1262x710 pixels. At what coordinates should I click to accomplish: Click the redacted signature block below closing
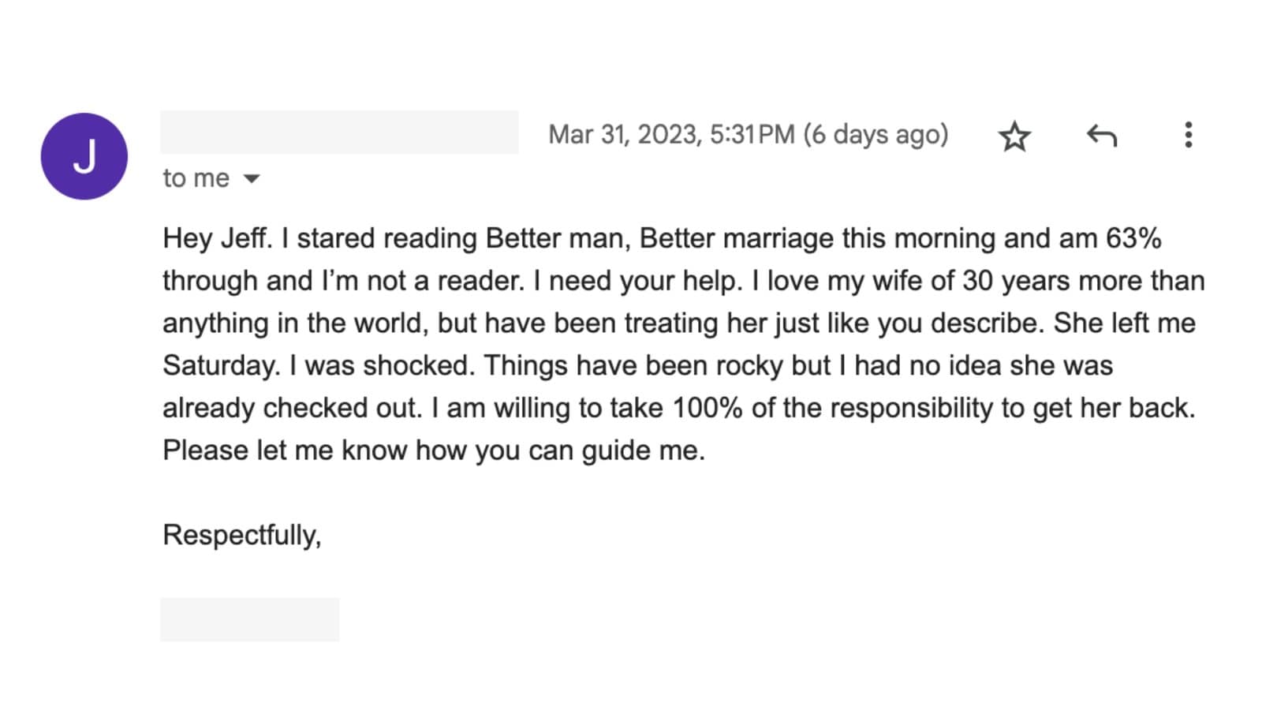tap(250, 619)
